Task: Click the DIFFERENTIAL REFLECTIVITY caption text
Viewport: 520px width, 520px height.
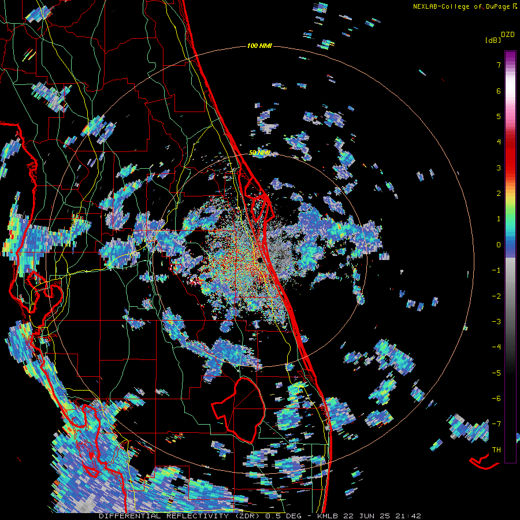Action: pos(164,516)
